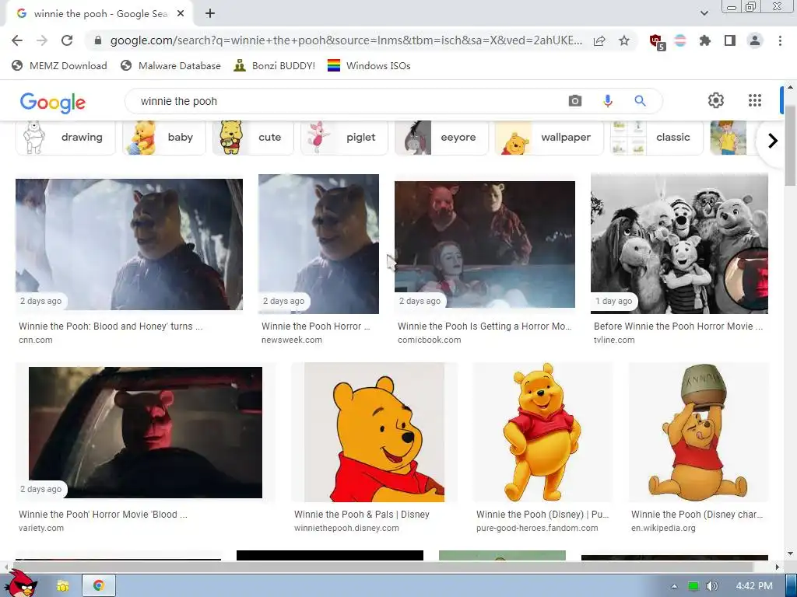Open the tvline.com black-and-white characters image
This screenshot has height=597, width=797.
point(679,243)
